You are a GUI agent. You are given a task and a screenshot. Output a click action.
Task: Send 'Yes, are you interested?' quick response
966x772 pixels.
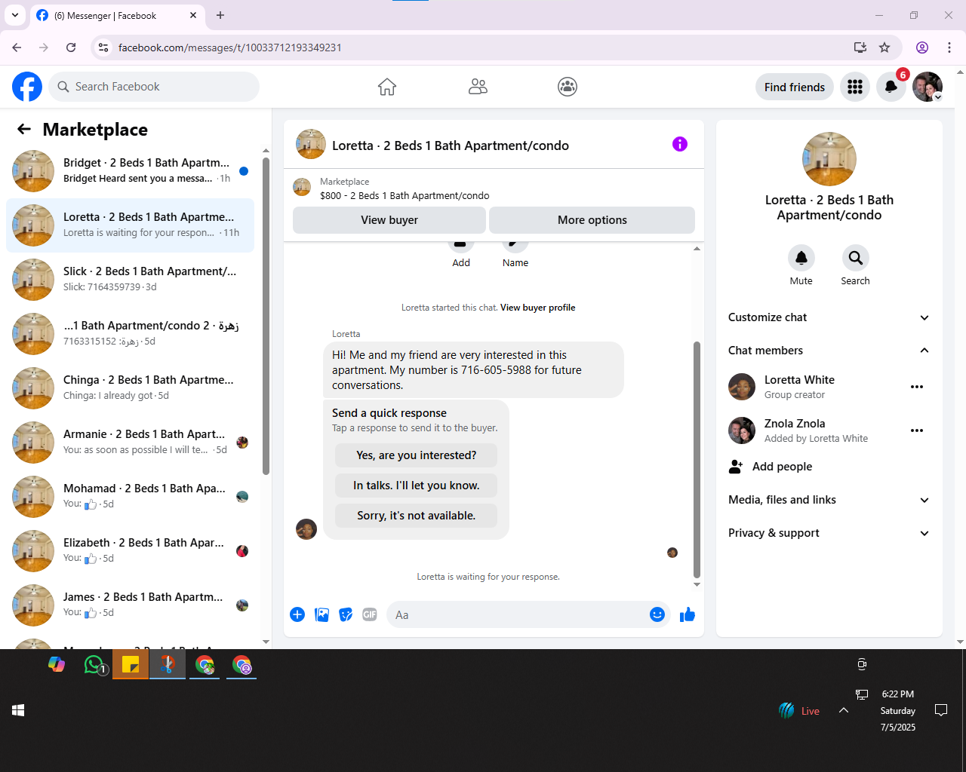(417, 455)
